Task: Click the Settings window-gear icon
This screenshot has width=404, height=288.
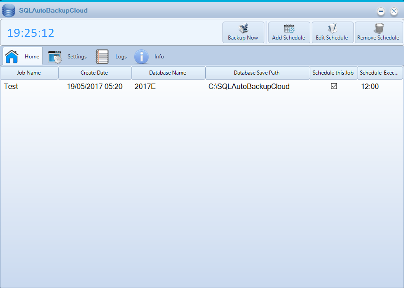Action: click(x=54, y=57)
